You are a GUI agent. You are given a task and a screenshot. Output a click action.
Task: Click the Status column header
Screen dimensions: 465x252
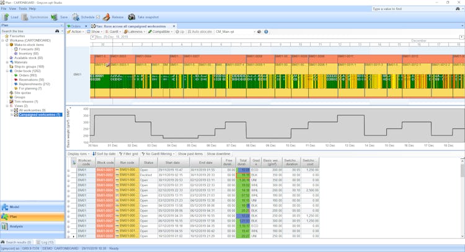point(148,163)
